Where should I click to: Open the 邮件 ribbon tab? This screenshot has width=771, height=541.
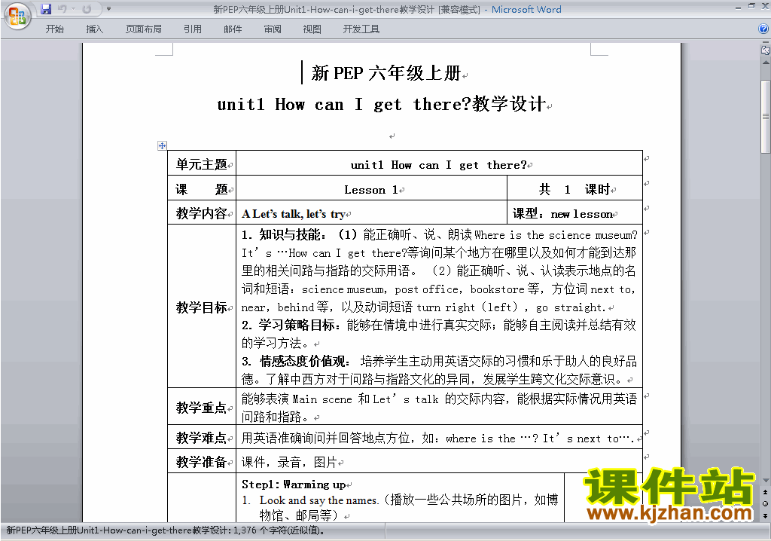(233, 29)
